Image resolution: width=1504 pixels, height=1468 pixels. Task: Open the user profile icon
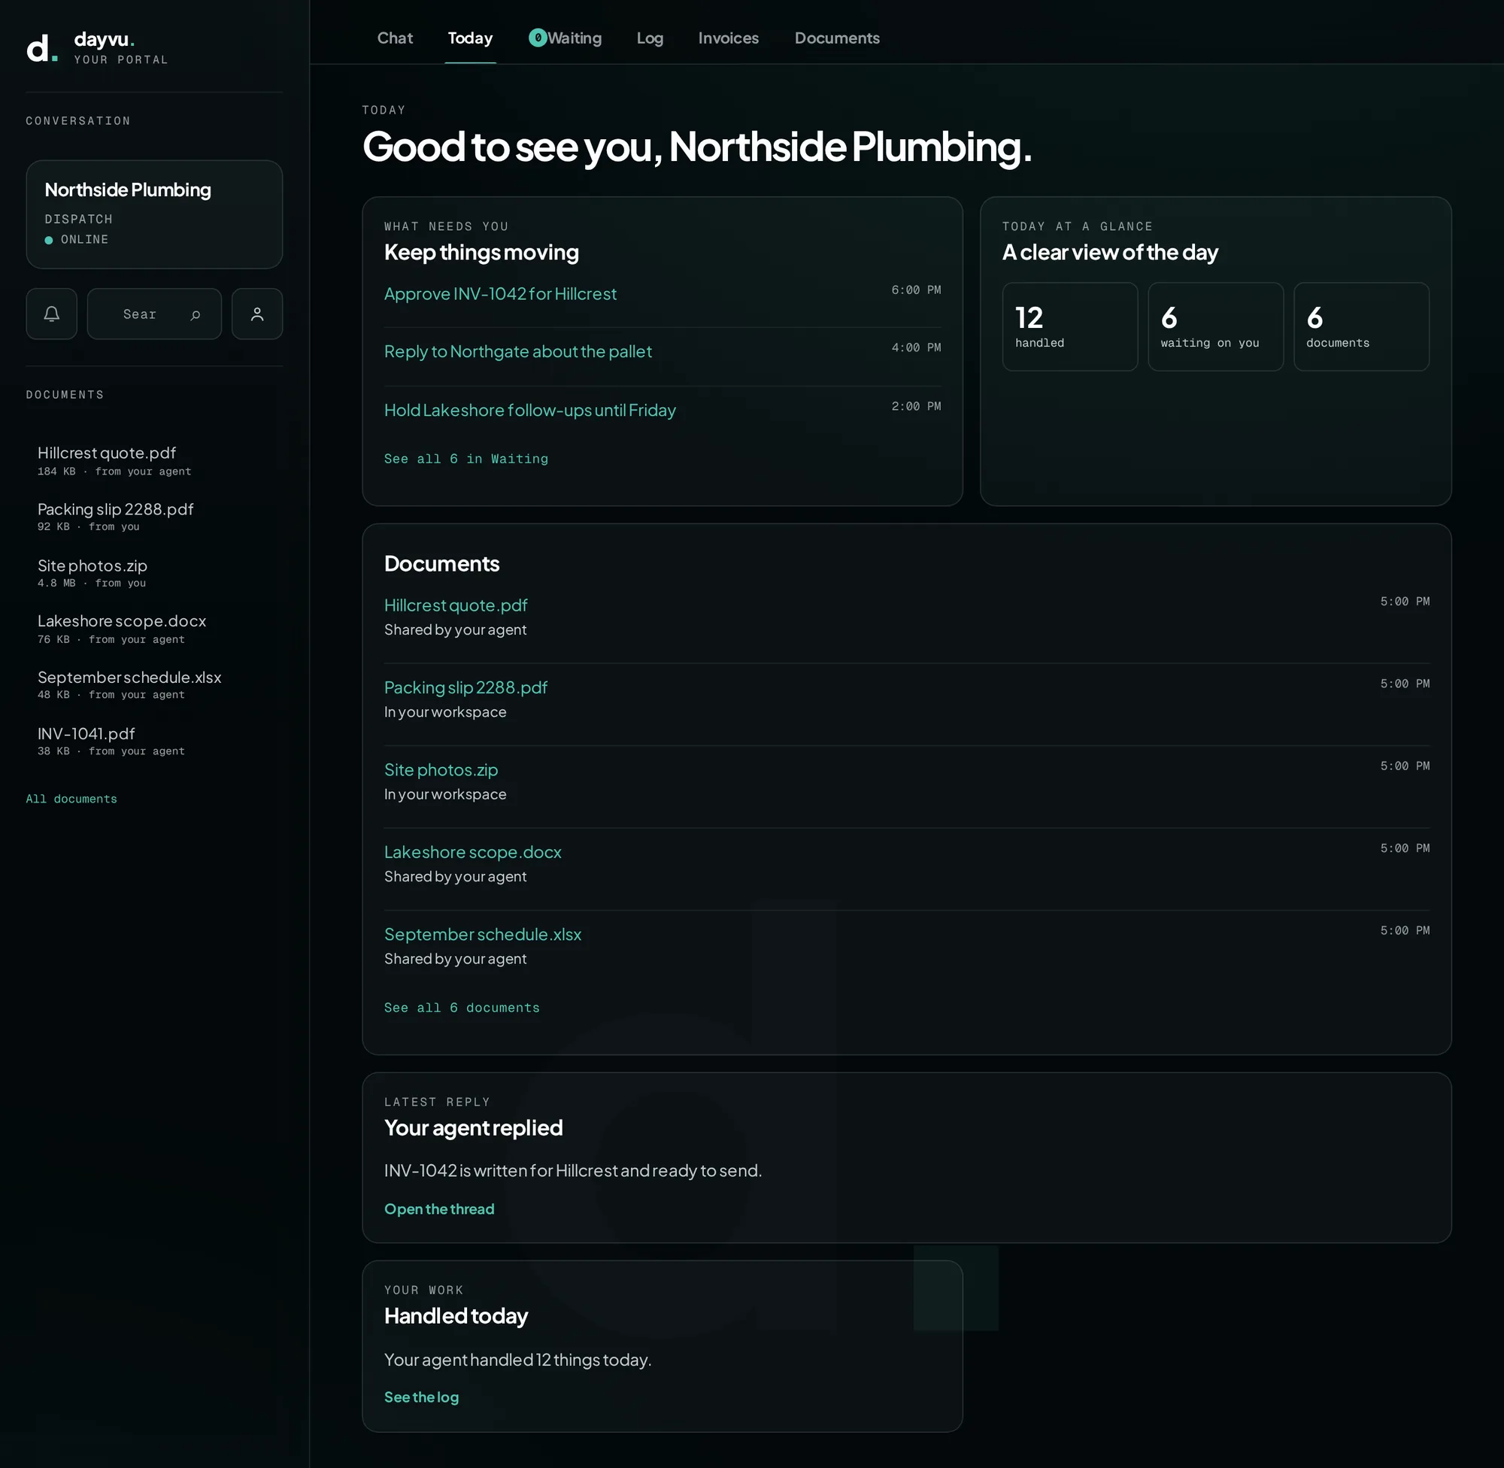(256, 314)
